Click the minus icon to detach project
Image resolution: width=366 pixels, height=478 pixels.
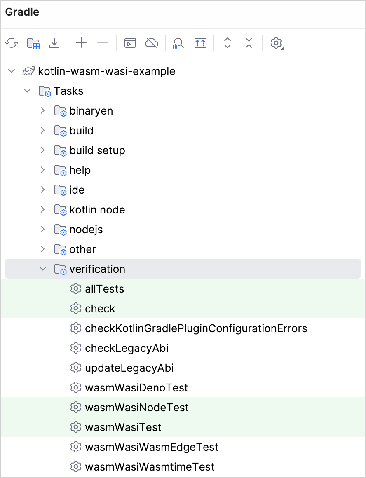[103, 43]
